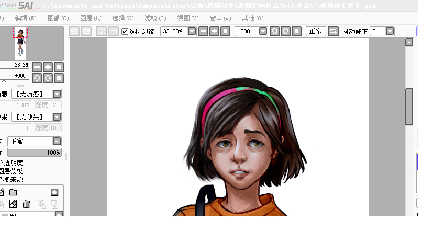Toggle the 选区边缘 checkbox

125,32
